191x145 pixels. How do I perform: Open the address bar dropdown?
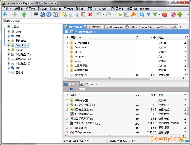point(187,21)
